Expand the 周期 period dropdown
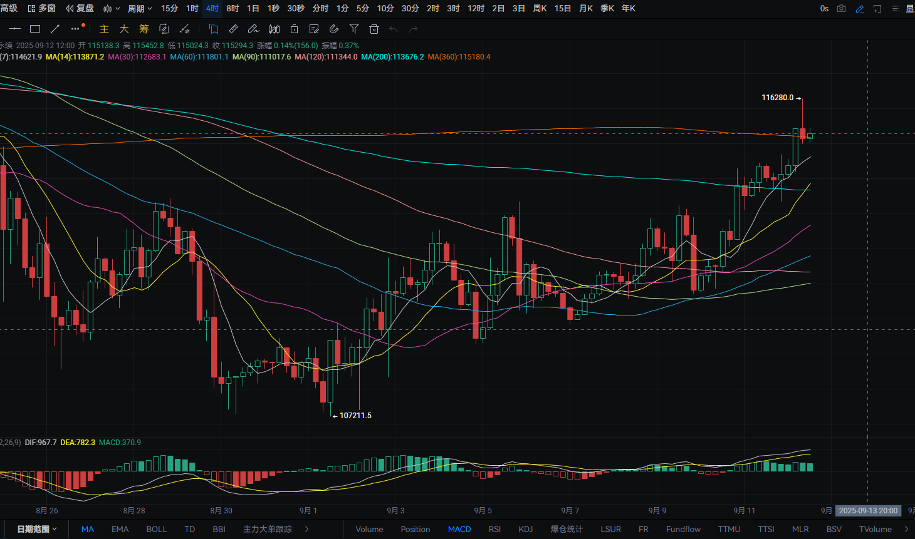Image resolution: width=915 pixels, height=539 pixels. tap(140, 8)
